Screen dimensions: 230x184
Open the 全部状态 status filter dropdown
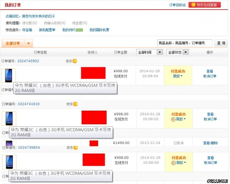coord(178,52)
